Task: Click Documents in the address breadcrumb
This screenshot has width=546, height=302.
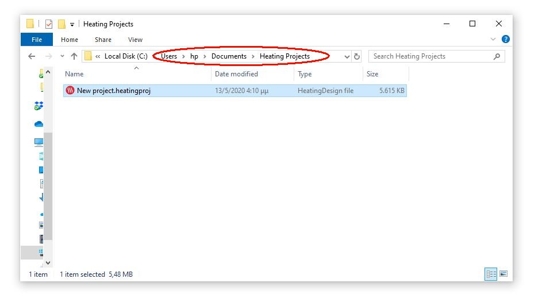Action: pos(229,56)
